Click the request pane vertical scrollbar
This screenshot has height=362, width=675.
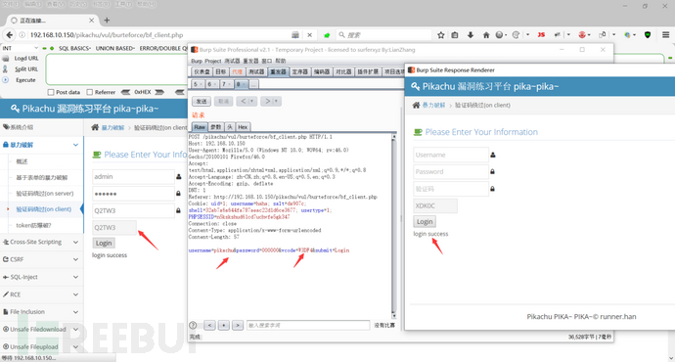[x=393, y=226]
